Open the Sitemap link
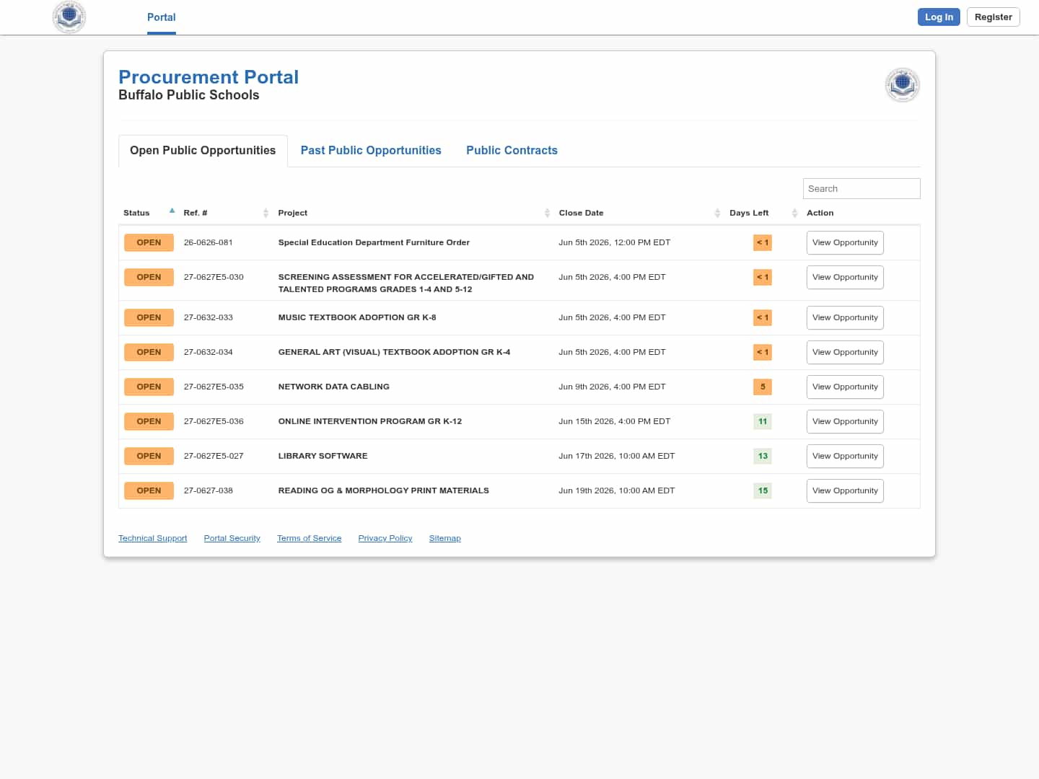Viewport: 1039px width, 779px height. 444,538
